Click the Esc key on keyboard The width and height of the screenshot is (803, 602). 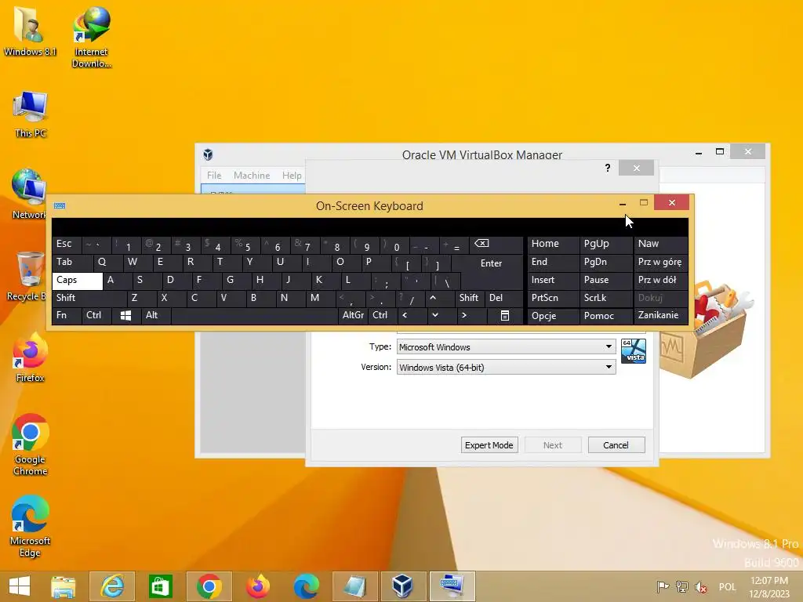pos(67,245)
